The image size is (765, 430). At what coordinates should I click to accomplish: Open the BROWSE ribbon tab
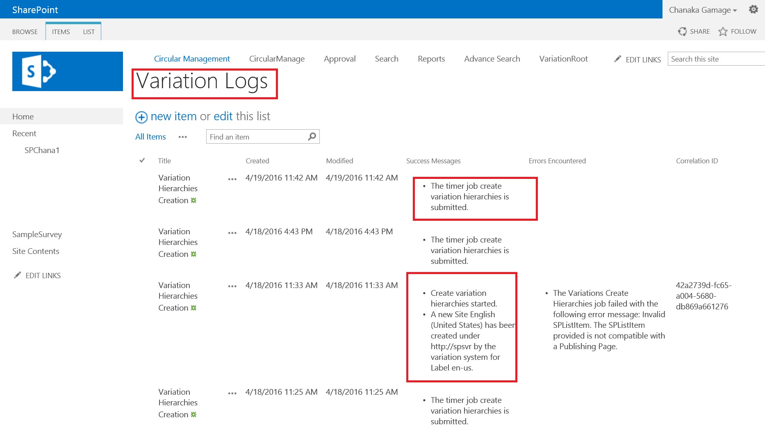click(25, 32)
